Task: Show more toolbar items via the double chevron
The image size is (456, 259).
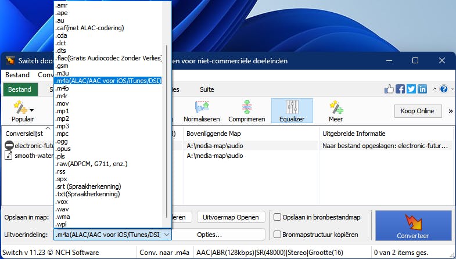Action: tap(451, 111)
